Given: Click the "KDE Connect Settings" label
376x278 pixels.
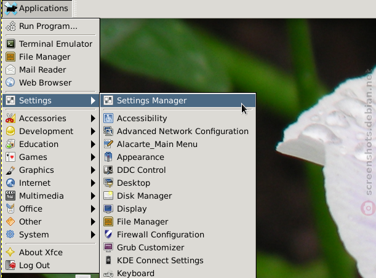Looking at the screenshot, I should 160,261.
